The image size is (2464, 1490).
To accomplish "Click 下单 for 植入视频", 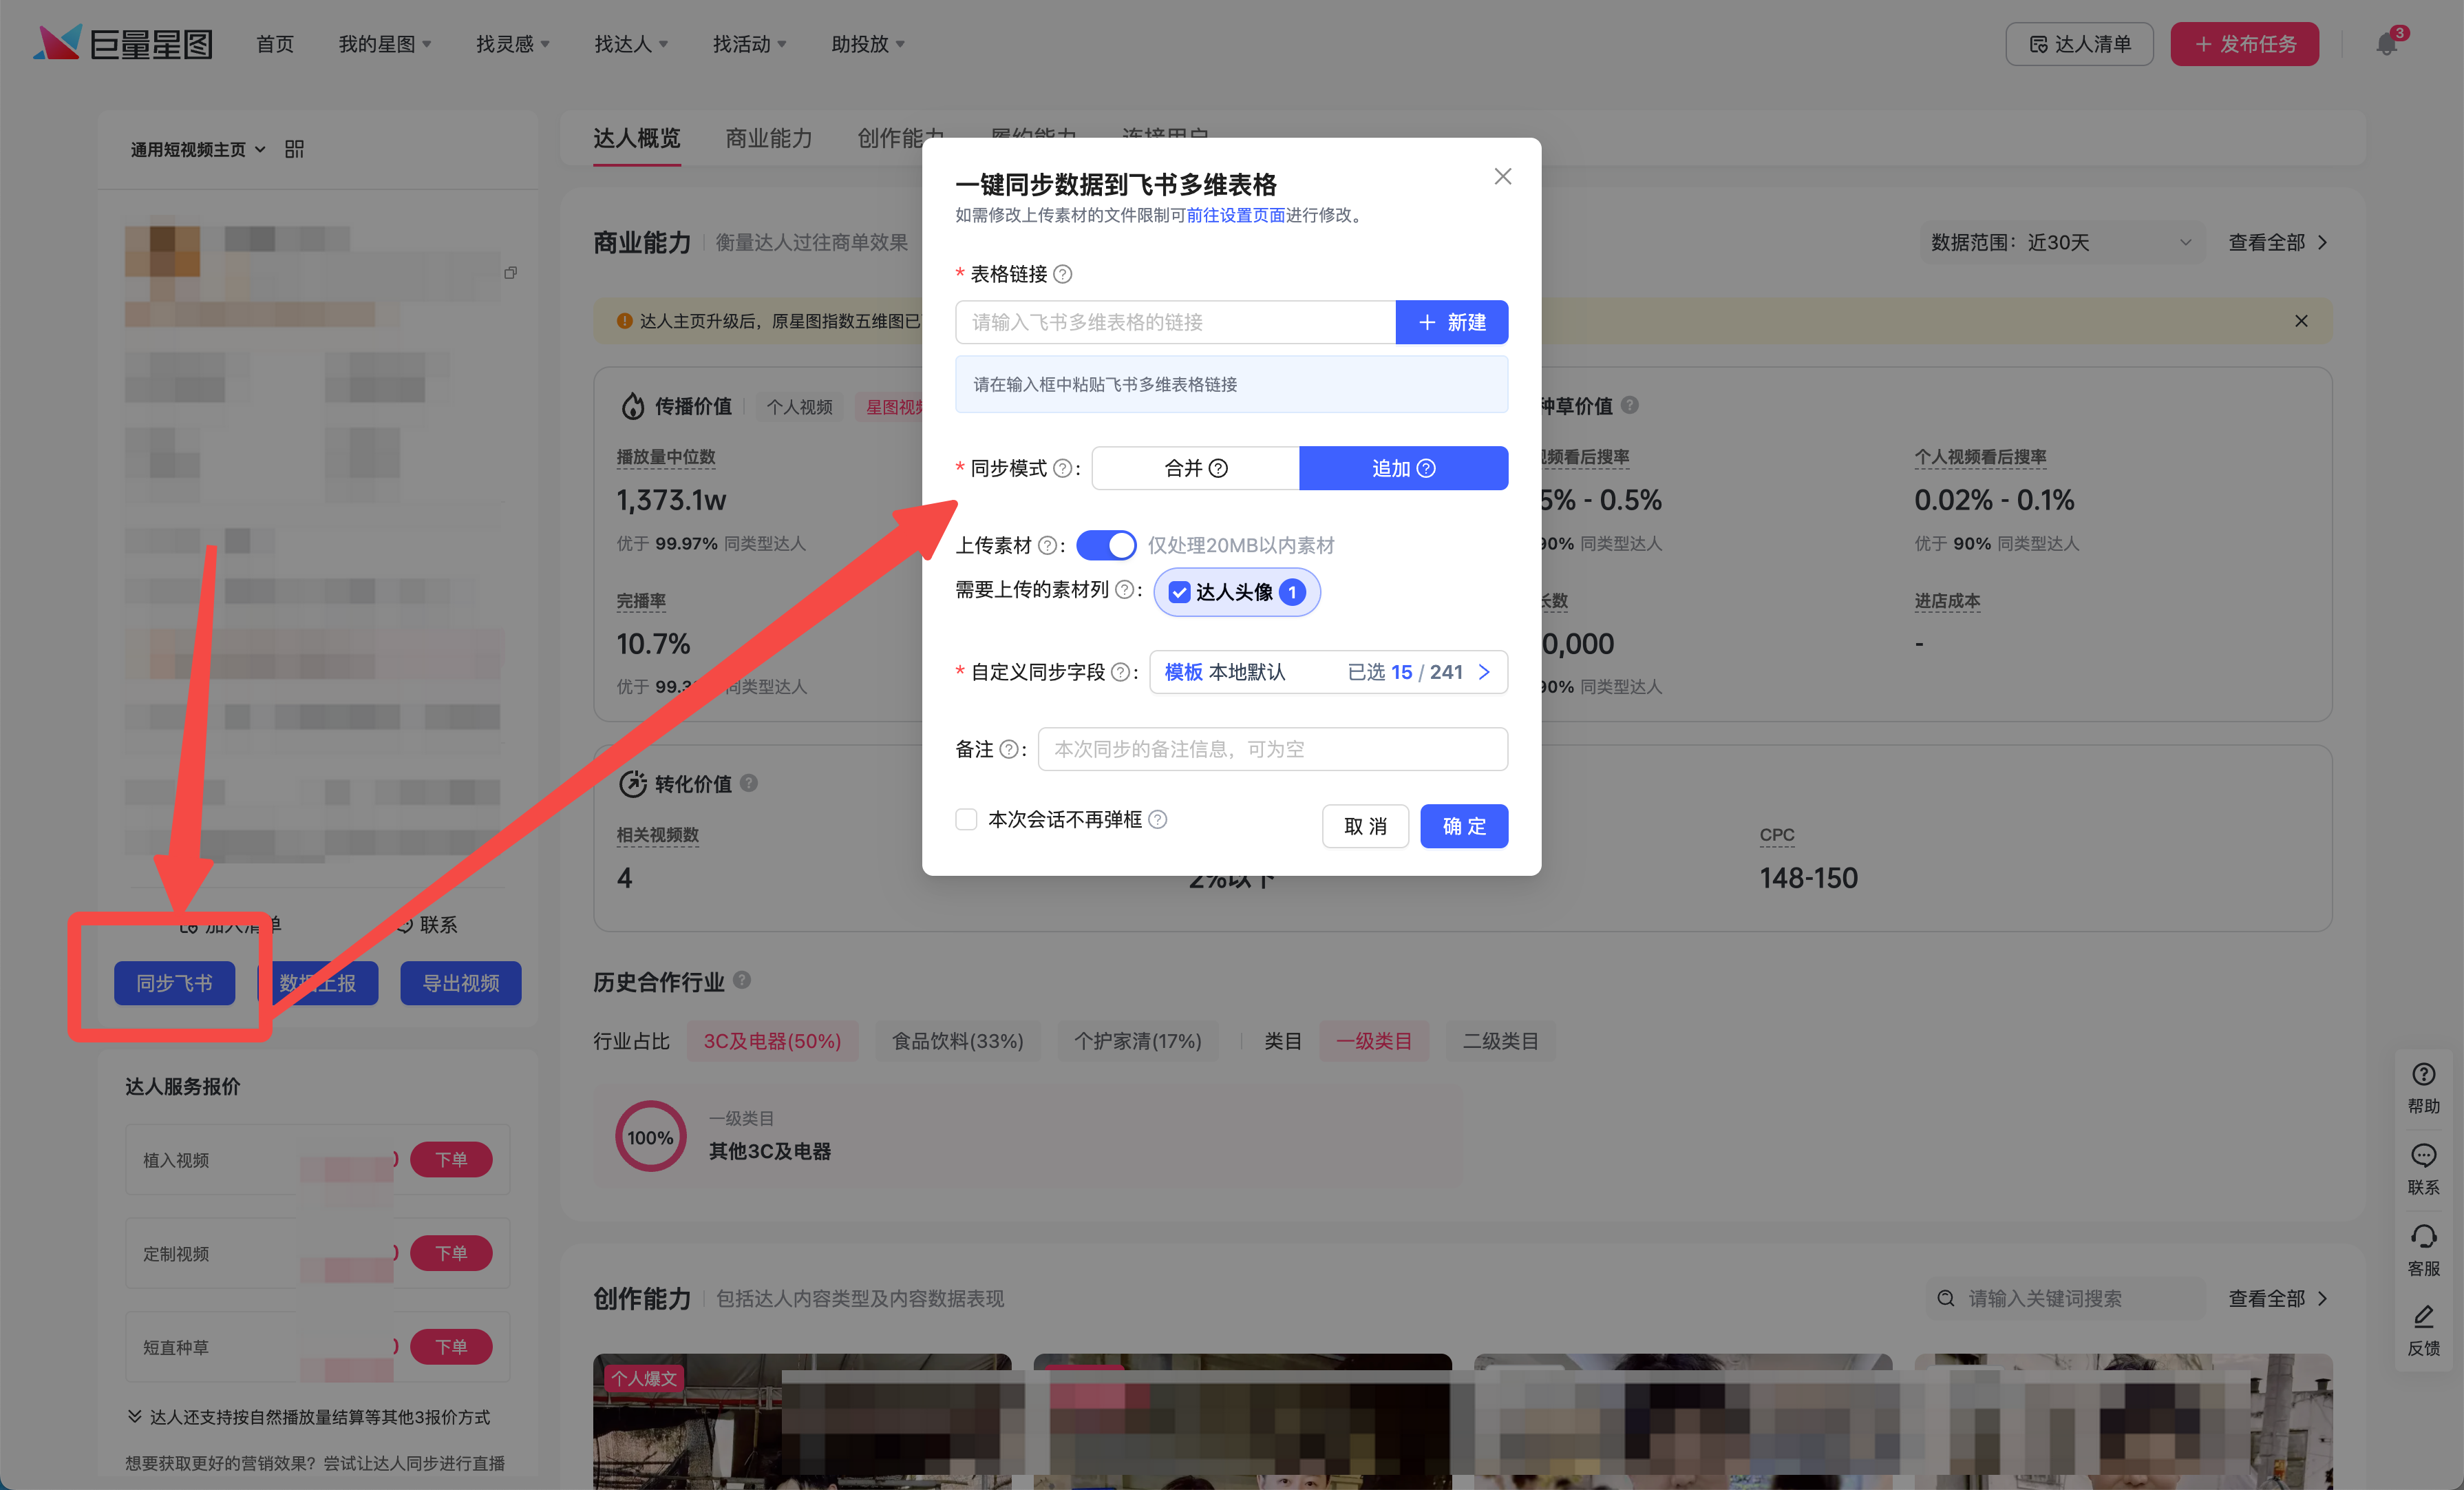I will pyautogui.click(x=451, y=1160).
